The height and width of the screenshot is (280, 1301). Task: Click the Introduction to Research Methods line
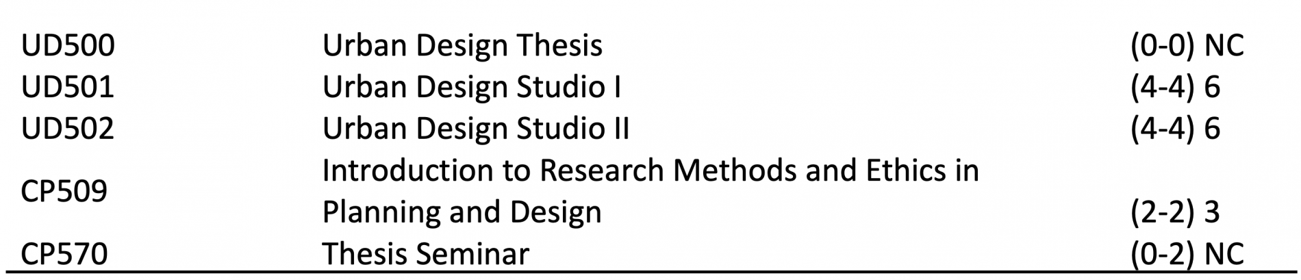pos(650,170)
